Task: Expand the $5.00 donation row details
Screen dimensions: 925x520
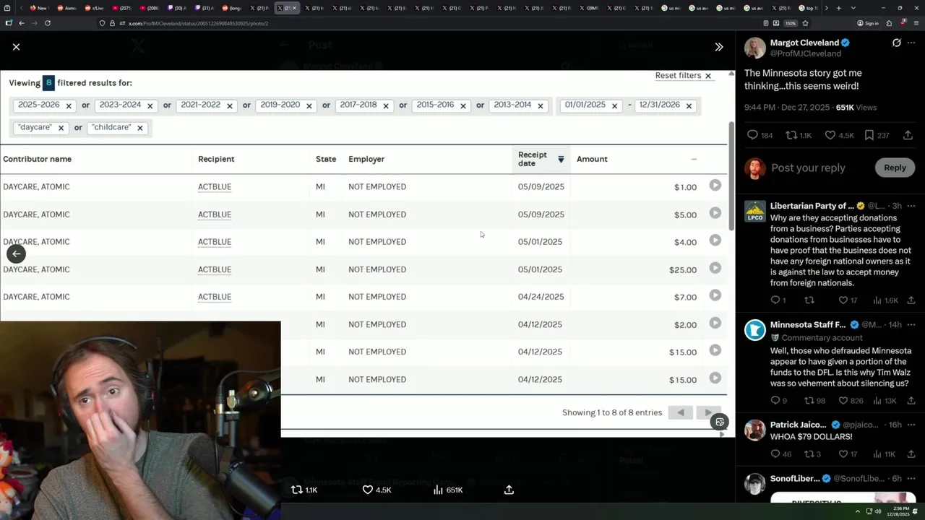Action: point(715,213)
